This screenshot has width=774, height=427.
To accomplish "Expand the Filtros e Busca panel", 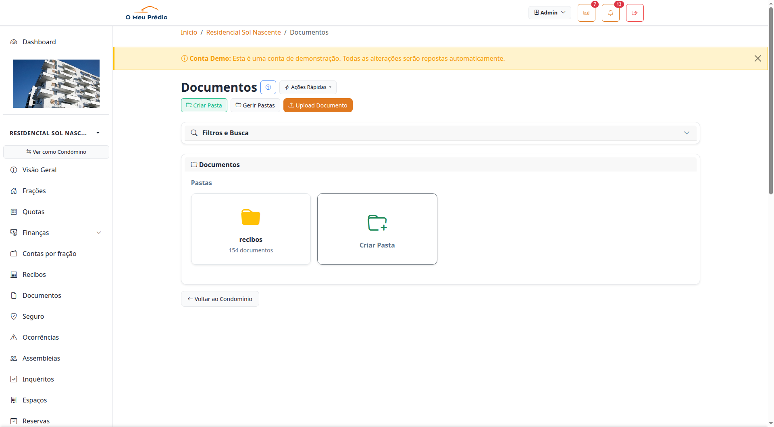I will pyautogui.click(x=440, y=133).
